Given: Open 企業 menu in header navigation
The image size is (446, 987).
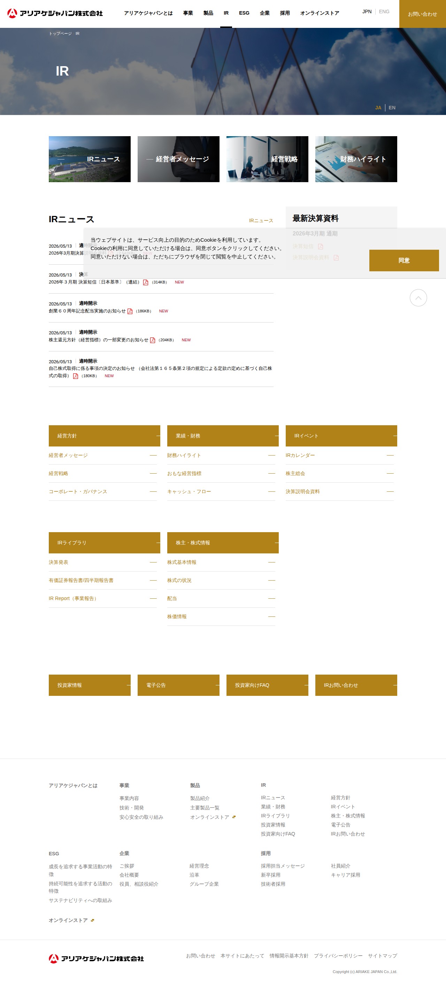Looking at the screenshot, I should (264, 14).
